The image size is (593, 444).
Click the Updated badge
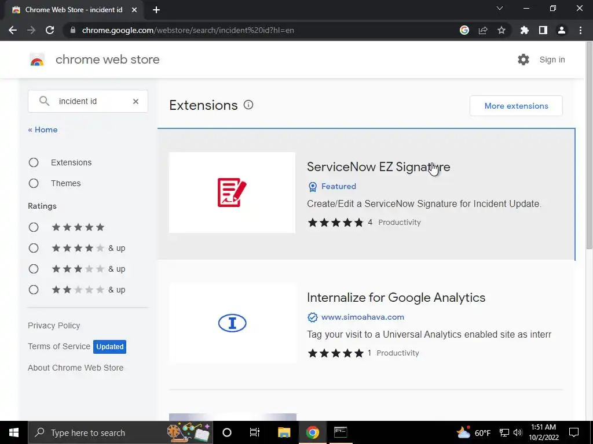point(109,347)
